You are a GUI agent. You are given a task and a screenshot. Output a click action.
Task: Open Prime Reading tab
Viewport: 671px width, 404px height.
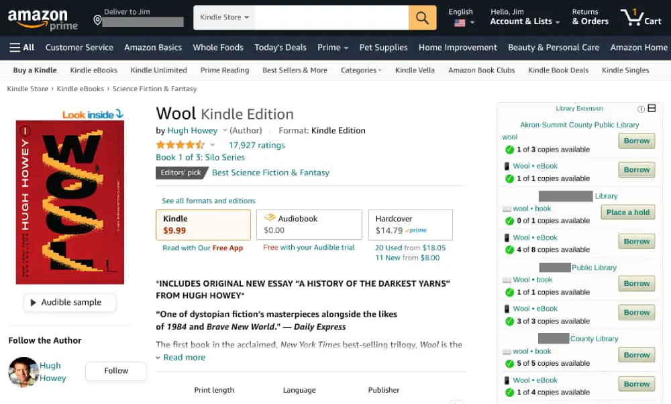point(225,70)
